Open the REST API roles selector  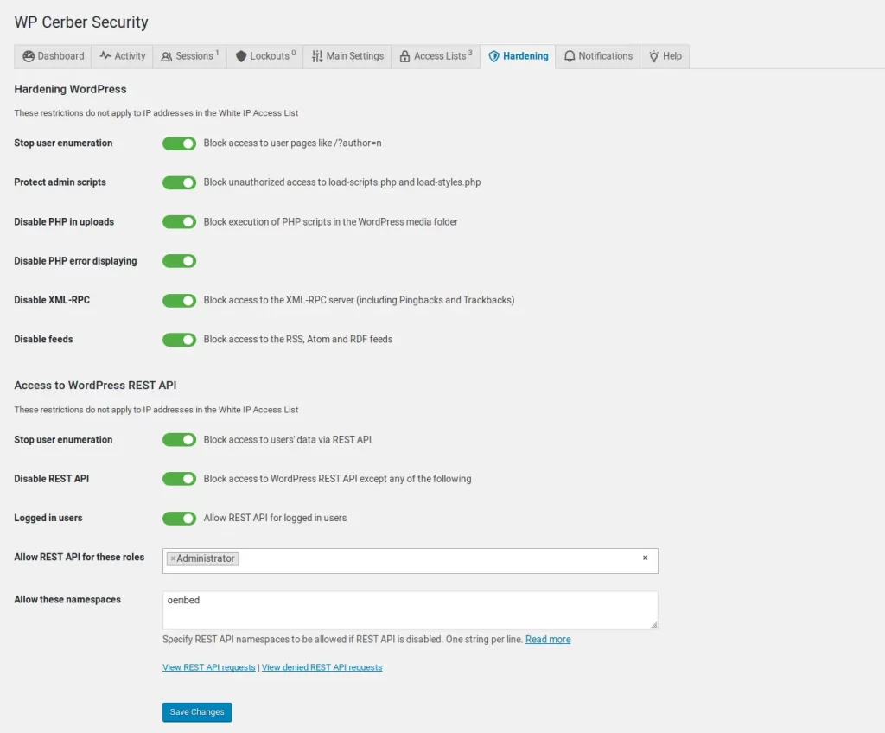(432, 560)
